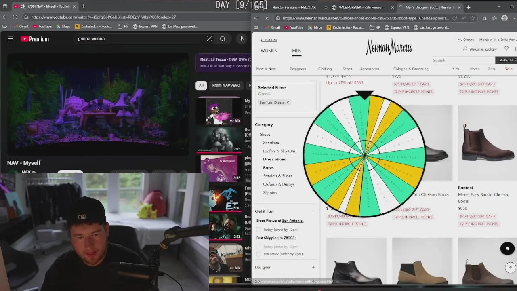
Task: Click the Neiman Marcus search input field
Action: coord(463,60)
